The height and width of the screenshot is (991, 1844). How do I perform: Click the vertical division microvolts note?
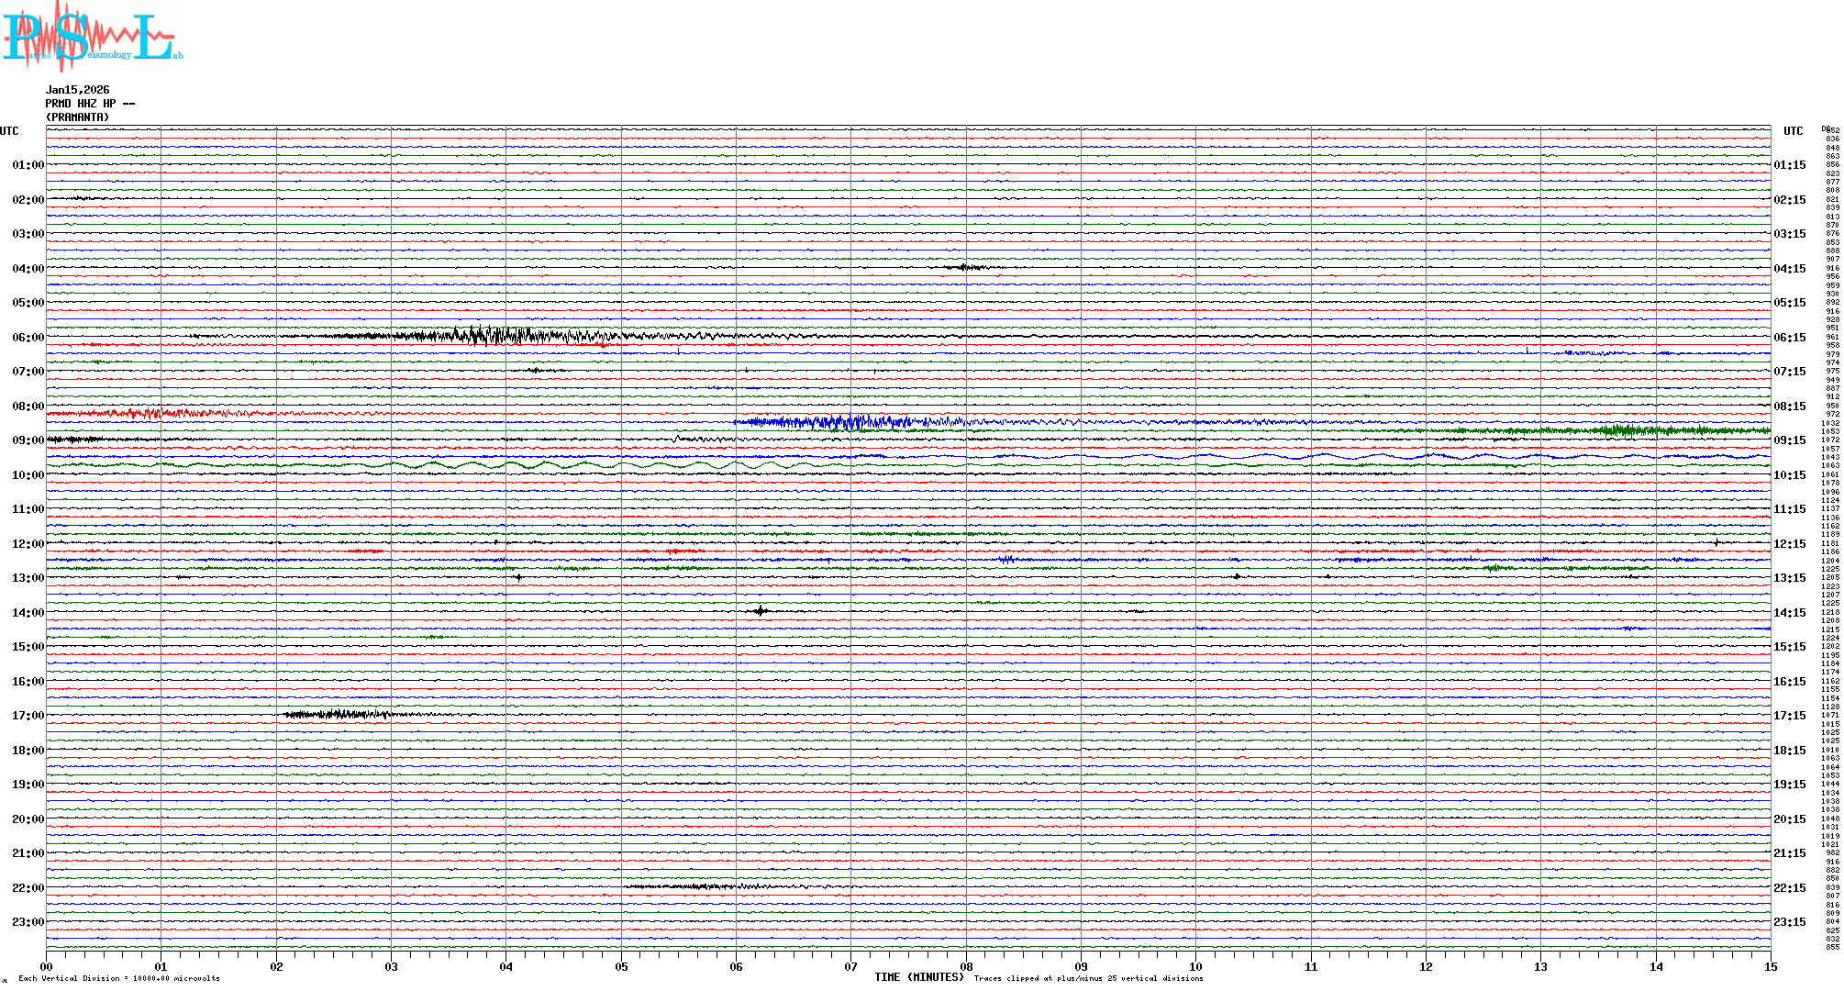(119, 978)
